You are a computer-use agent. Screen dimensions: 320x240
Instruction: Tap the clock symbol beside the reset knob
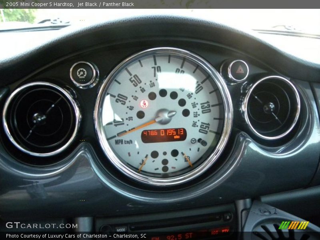click(x=193, y=141)
